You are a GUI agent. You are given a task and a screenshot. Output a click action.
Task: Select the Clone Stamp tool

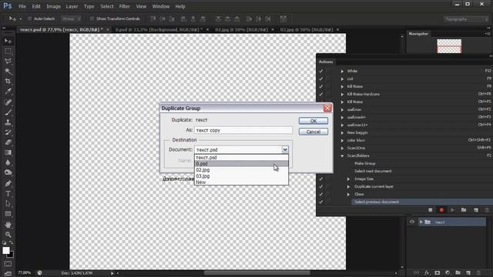[x=8, y=122]
